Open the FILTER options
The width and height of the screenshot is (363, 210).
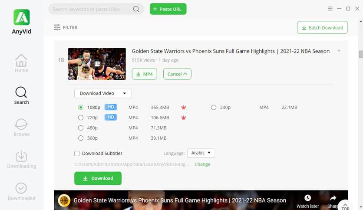66,27
